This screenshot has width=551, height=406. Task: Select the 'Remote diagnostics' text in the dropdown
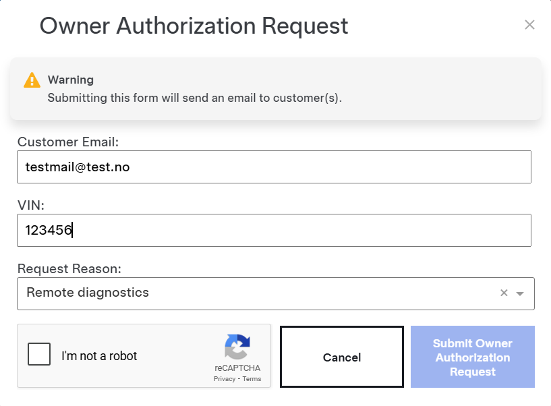tap(88, 293)
